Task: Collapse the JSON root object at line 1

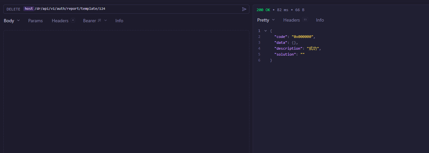Action: click(x=265, y=31)
